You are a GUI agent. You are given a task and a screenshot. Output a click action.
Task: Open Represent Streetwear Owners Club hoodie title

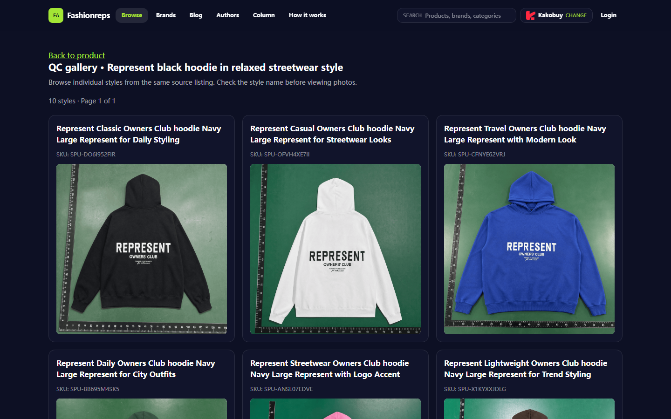(329, 369)
